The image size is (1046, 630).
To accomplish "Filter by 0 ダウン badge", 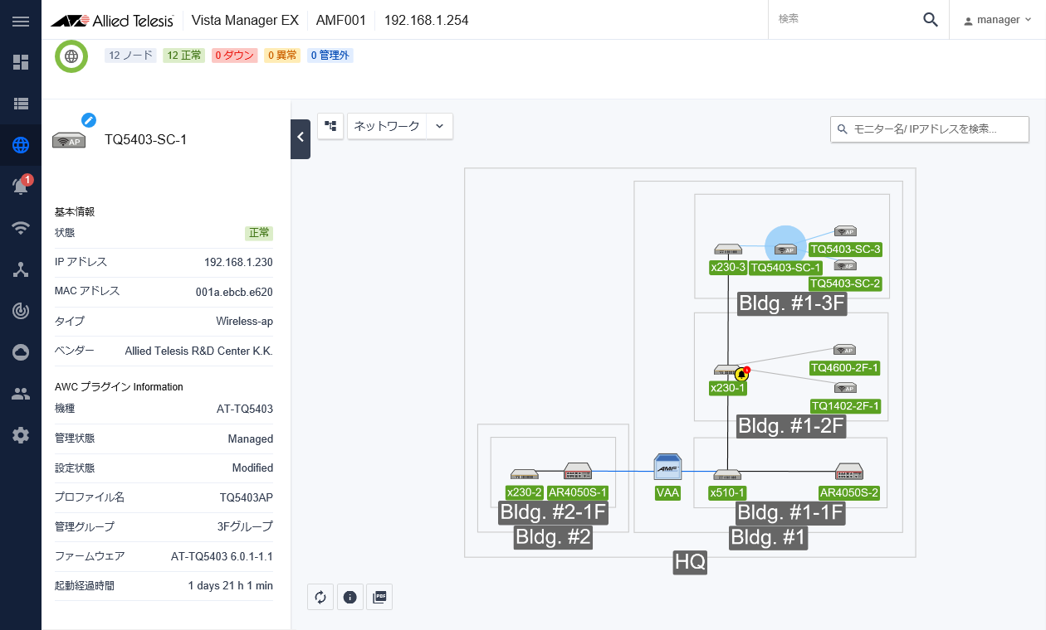I will [x=235, y=56].
